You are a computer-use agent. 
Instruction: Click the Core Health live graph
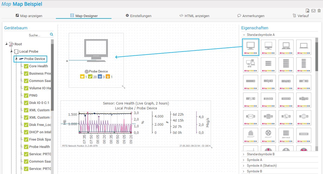135,124
